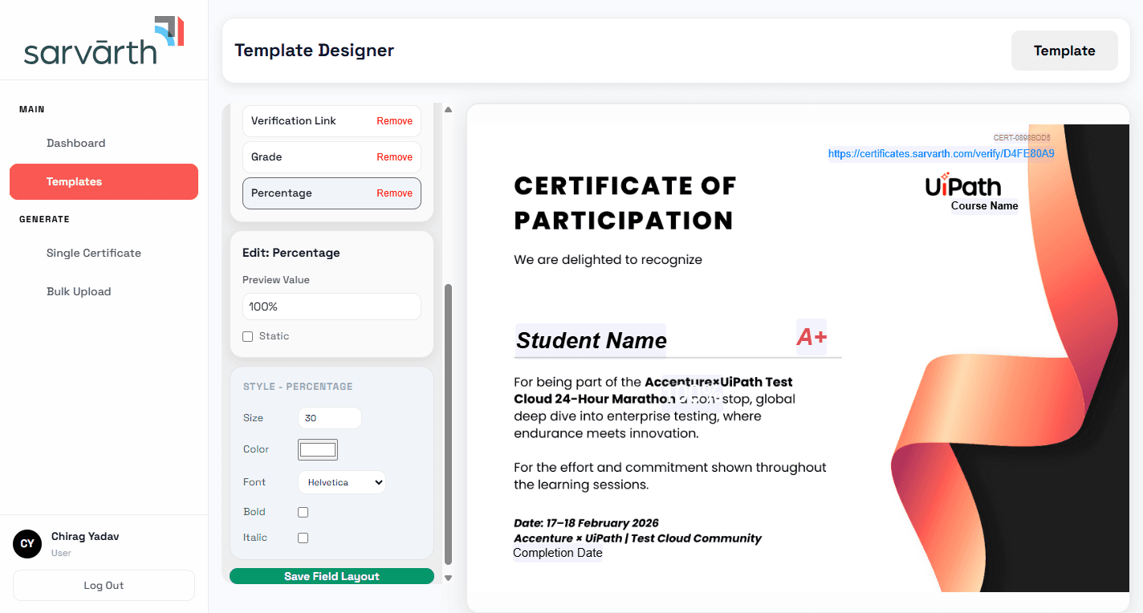Screen dimensions: 1143x613
Task: Select Templates in the sidebar
Action: [x=104, y=181]
